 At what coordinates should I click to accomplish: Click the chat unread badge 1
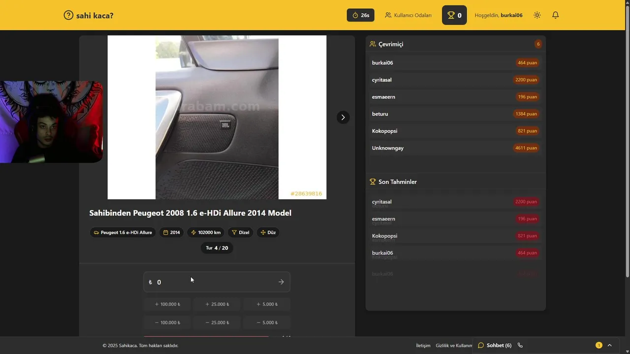599,345
